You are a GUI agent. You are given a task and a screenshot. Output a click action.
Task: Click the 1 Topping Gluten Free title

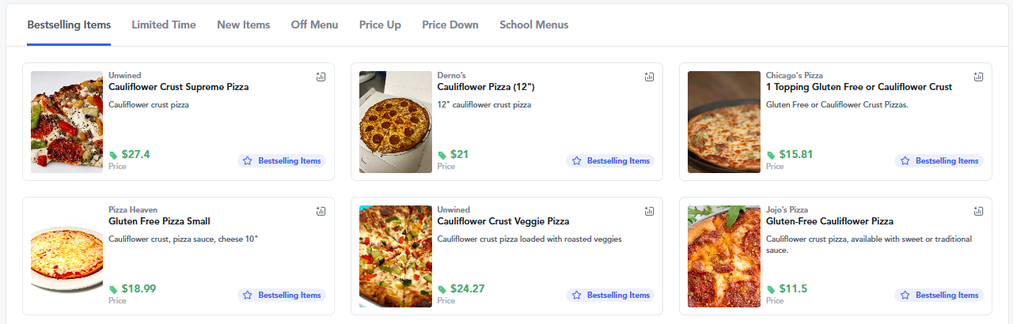(859, 87)
